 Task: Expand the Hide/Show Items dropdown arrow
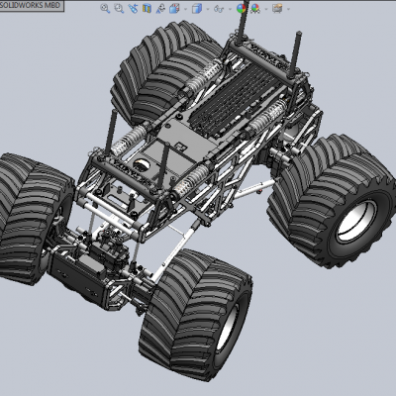[230, 9]
